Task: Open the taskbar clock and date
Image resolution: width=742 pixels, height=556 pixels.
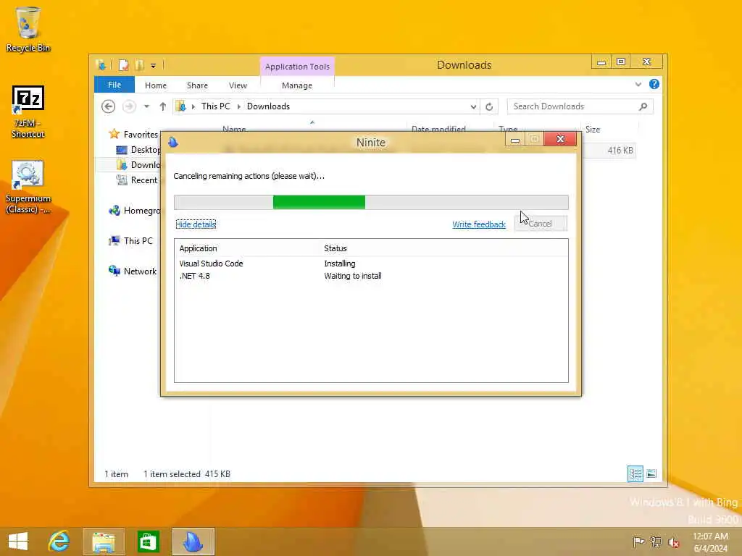Action: point(710,542)
